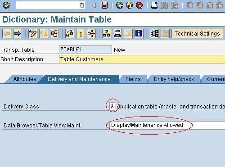The image size is (225, 167).
Task: Click the "Application table" description text
Action: click(171, 107)
